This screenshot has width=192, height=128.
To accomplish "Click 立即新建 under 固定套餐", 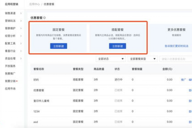I will point(58,46).
